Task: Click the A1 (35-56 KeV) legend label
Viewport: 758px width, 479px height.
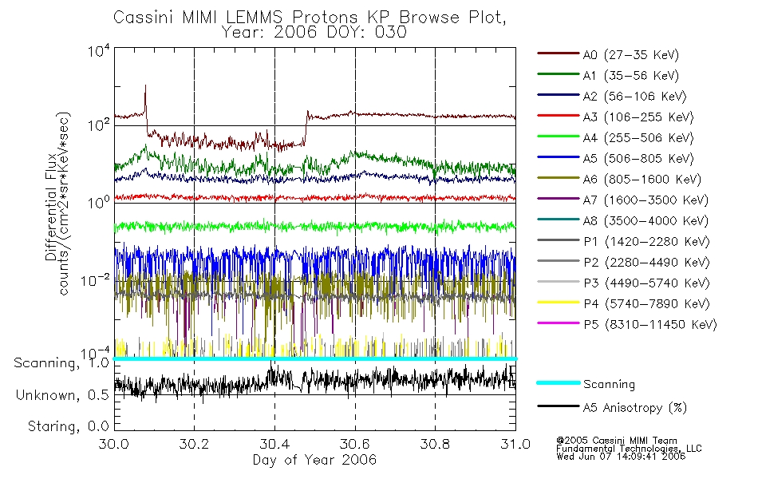Action: coord(630,76)
